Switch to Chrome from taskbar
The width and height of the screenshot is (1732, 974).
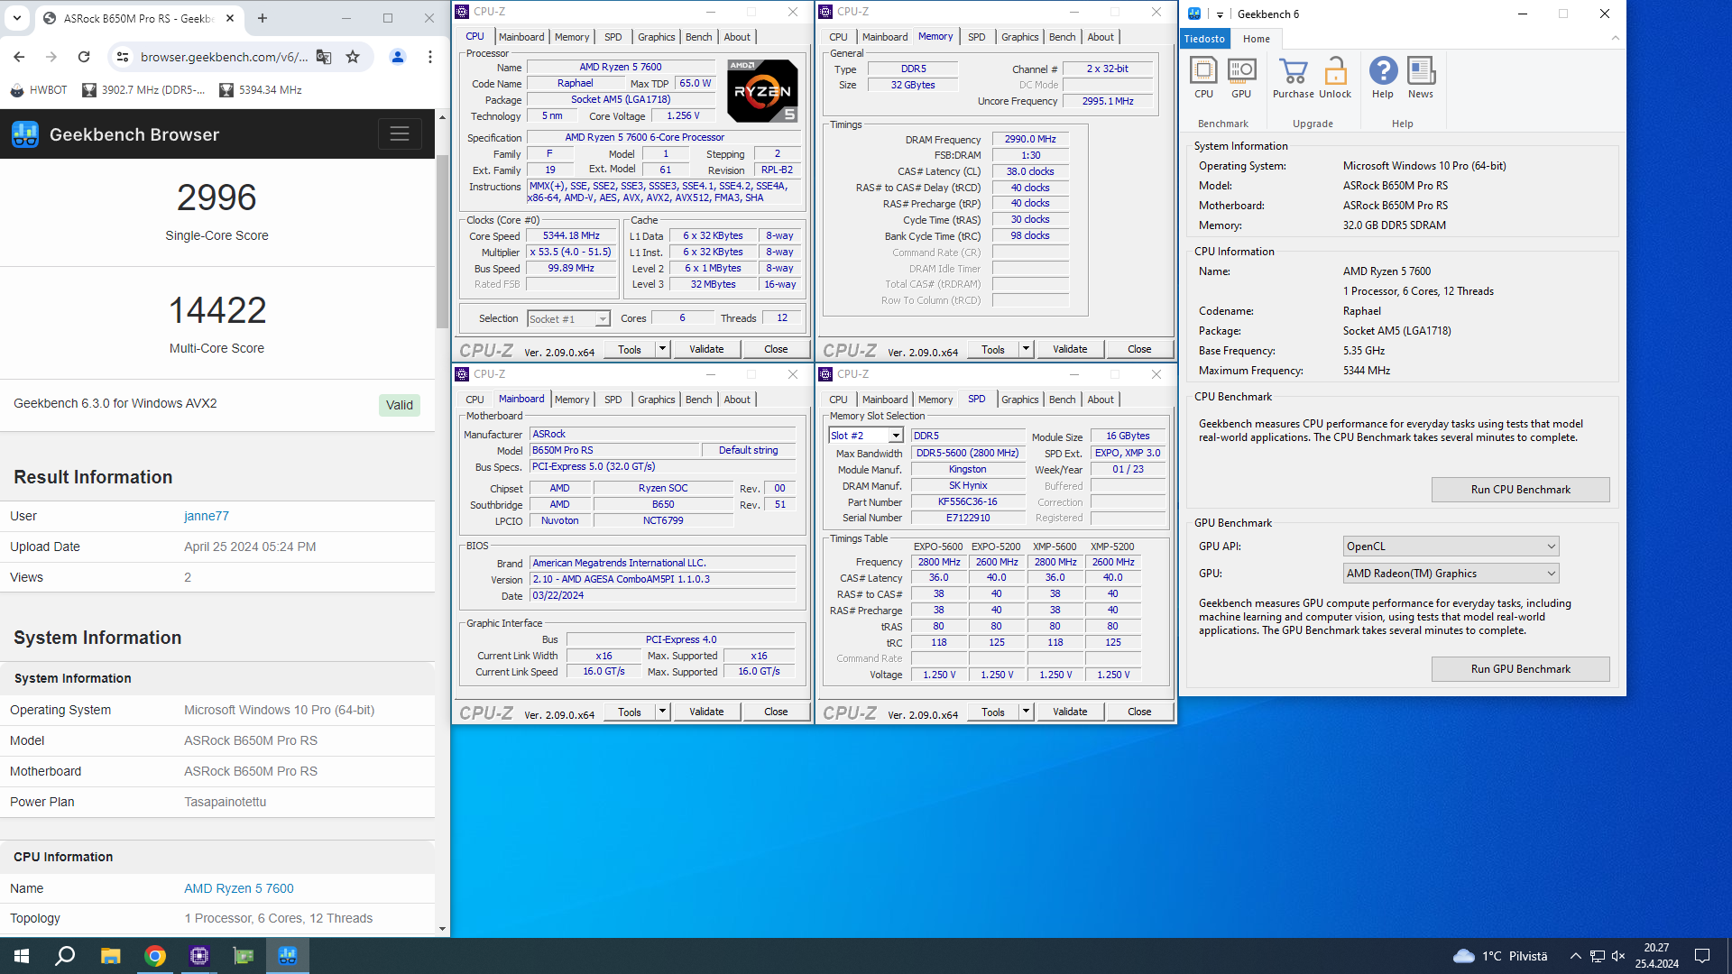(155, 956)
